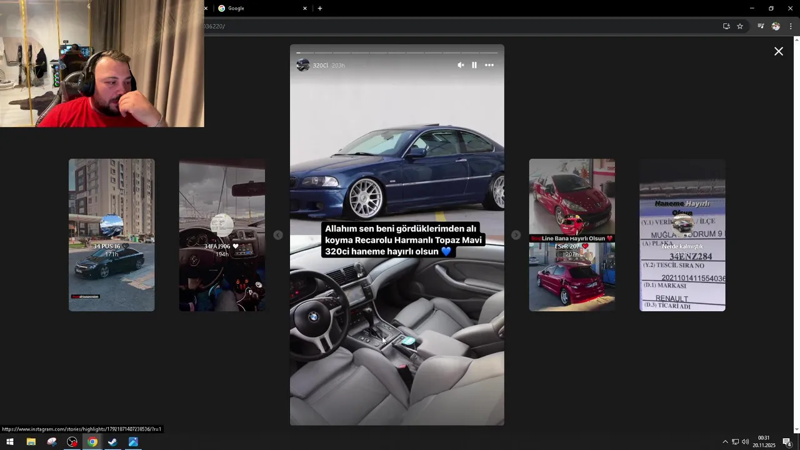Open the Chrome profile avatar
The width and height of the screenshot is (800, 450).
776,26
